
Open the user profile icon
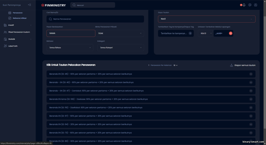pyautogui.click(x=255, y=5)
